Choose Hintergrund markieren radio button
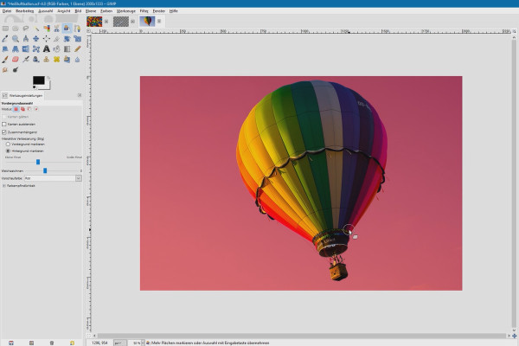The image size is (519, 346). point(8,151)
